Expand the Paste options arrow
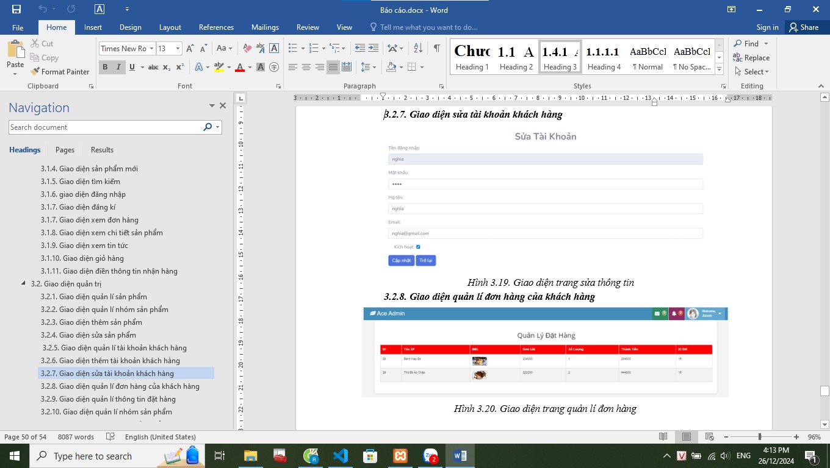 pos(15,74)
